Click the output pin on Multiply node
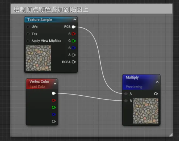This screenshot has width=179, height=141. (156, 94)
